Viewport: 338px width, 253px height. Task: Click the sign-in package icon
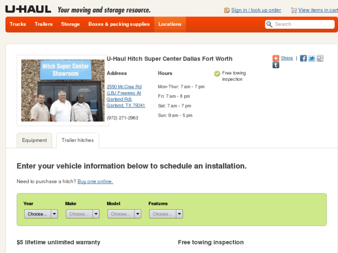tap(227, 10)
